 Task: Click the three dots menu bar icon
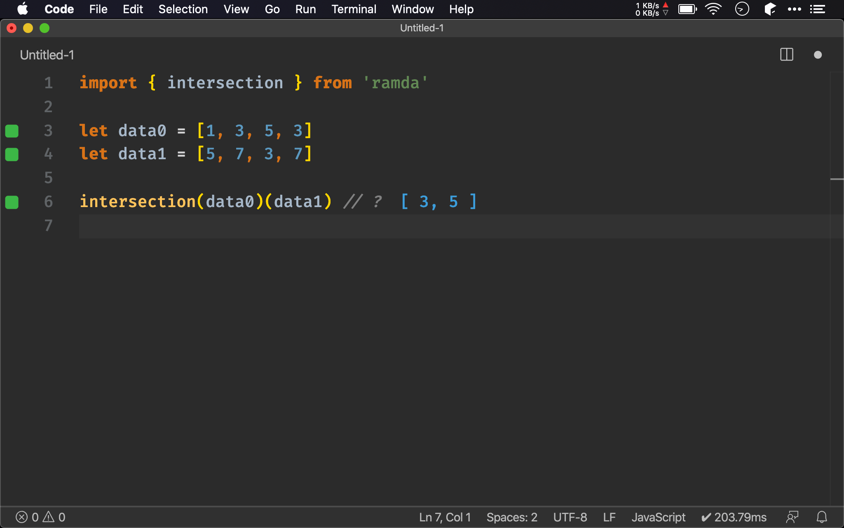[x=794, y=9]
